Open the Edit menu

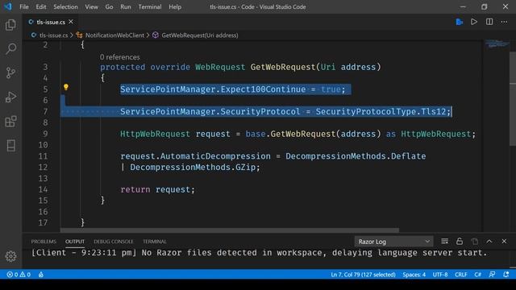[41, 6]
